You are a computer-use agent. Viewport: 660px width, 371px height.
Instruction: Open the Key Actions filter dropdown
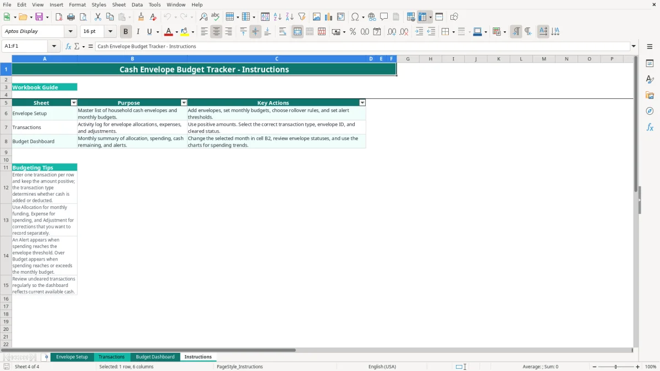coord(362,103)
